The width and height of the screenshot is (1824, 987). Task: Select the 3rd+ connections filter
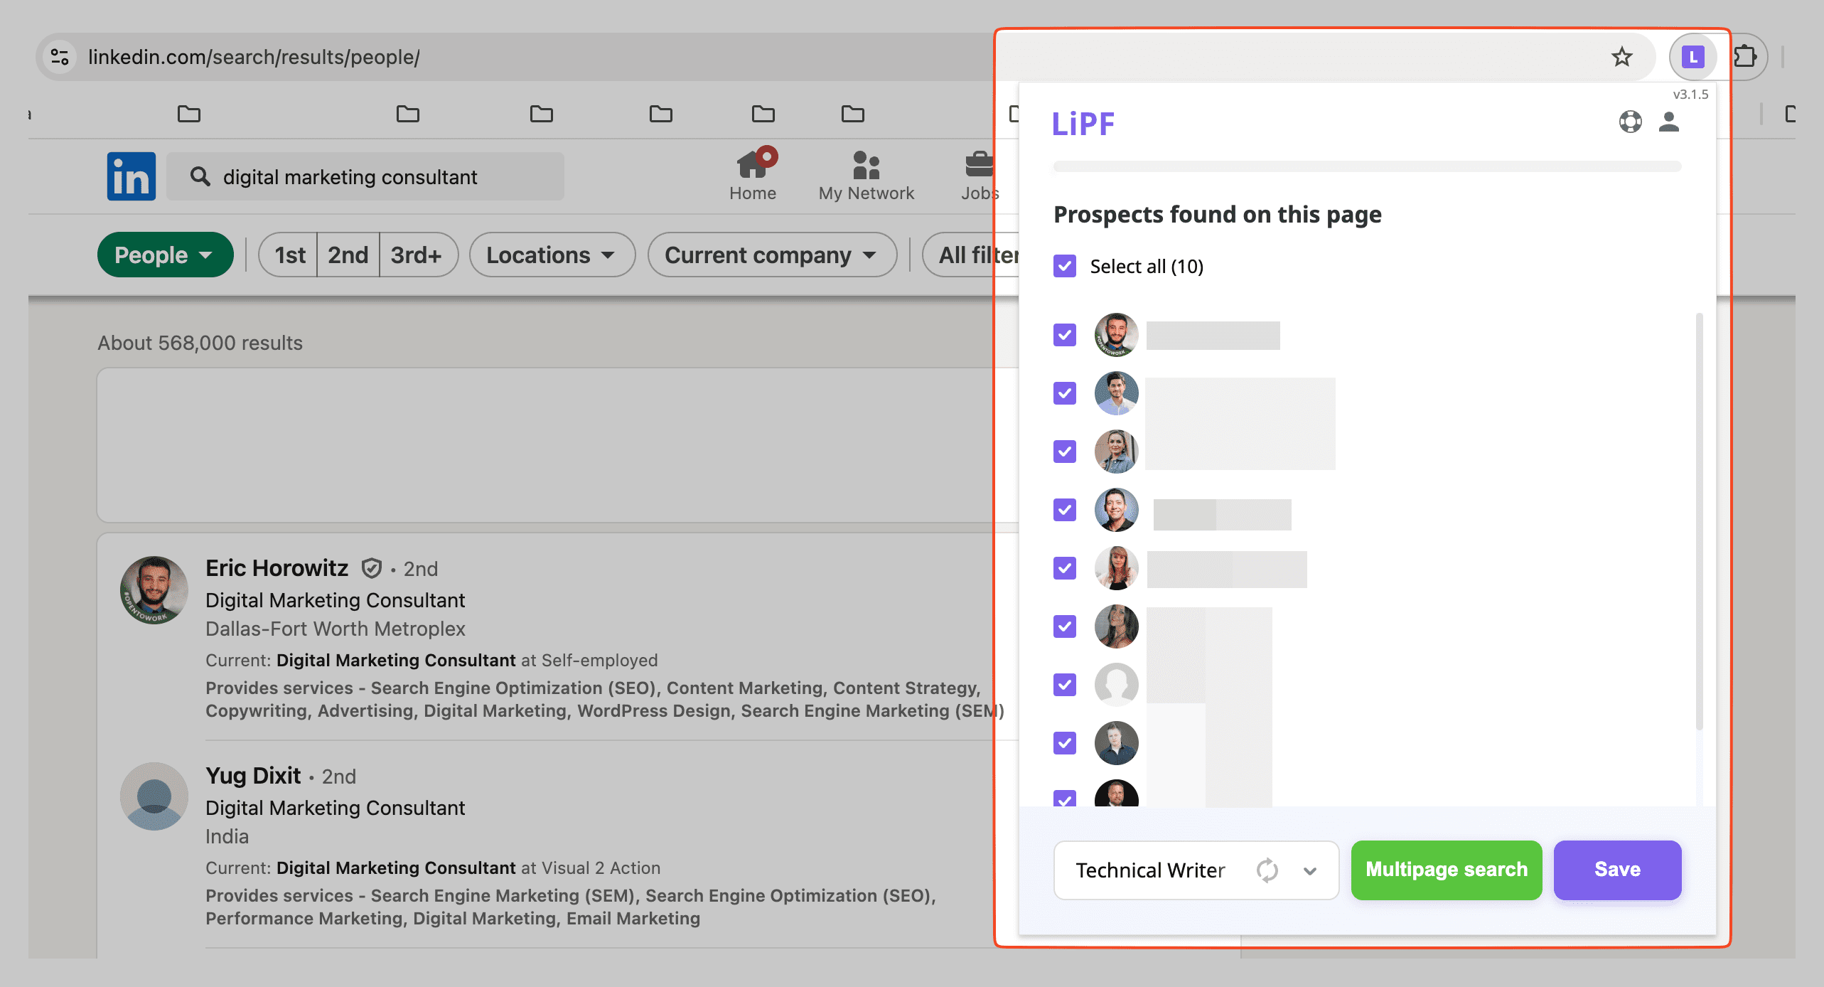pyautogui.click(x=417, y=255)
